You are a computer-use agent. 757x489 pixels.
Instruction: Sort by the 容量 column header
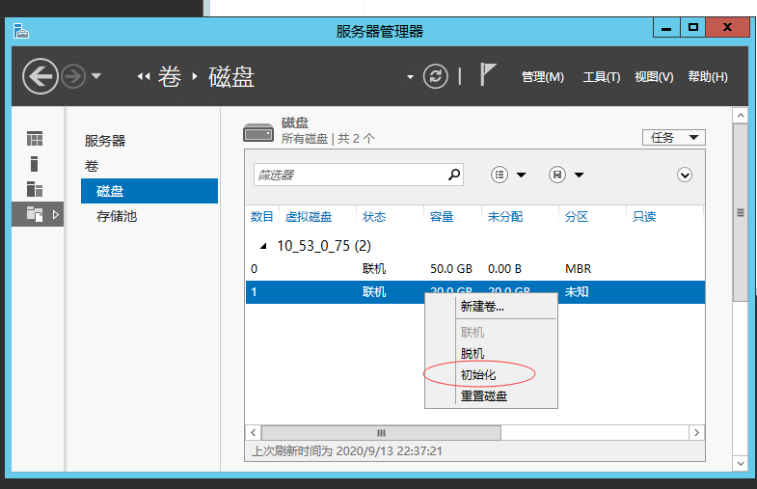point(442,217)
